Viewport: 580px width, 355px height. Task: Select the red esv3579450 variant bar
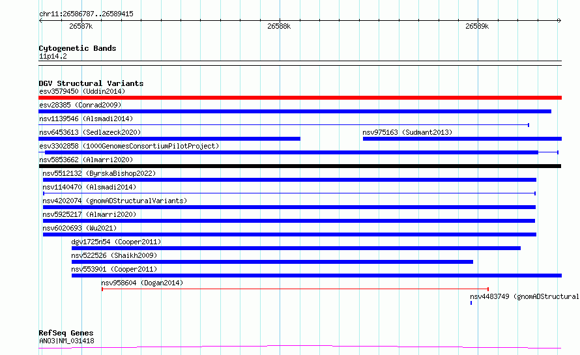click(300, 98)
